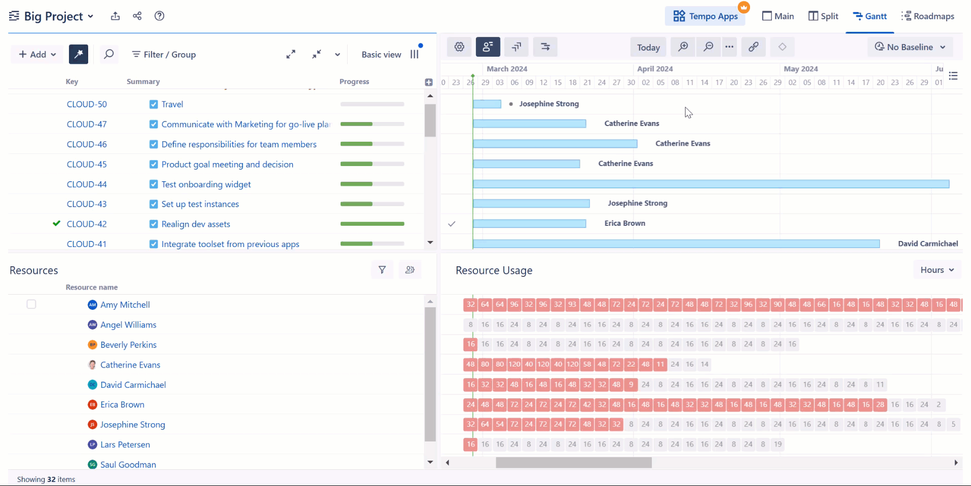This screenshot has height=486, width=971.
Task: Check the box beside Amy Mitchell
Action: click(x=31, y=304)
